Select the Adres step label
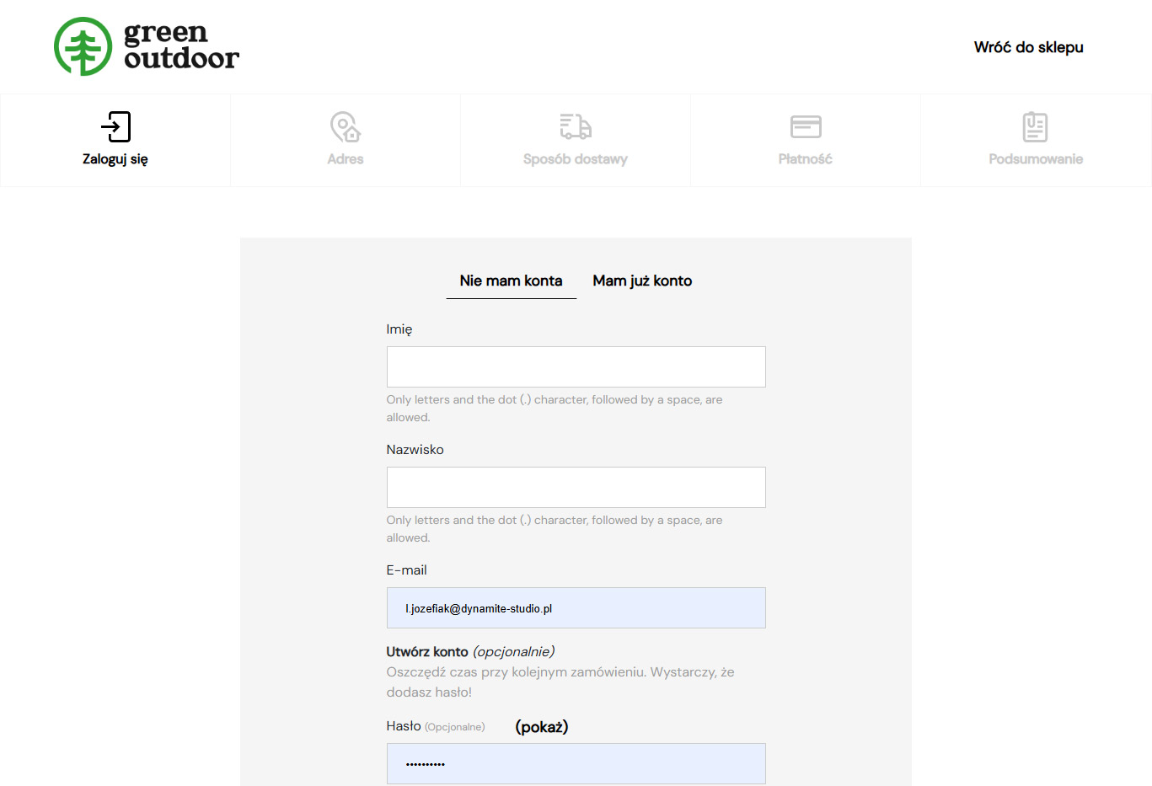This screenshot has height=786, width=1152. [x=346, y=159]
